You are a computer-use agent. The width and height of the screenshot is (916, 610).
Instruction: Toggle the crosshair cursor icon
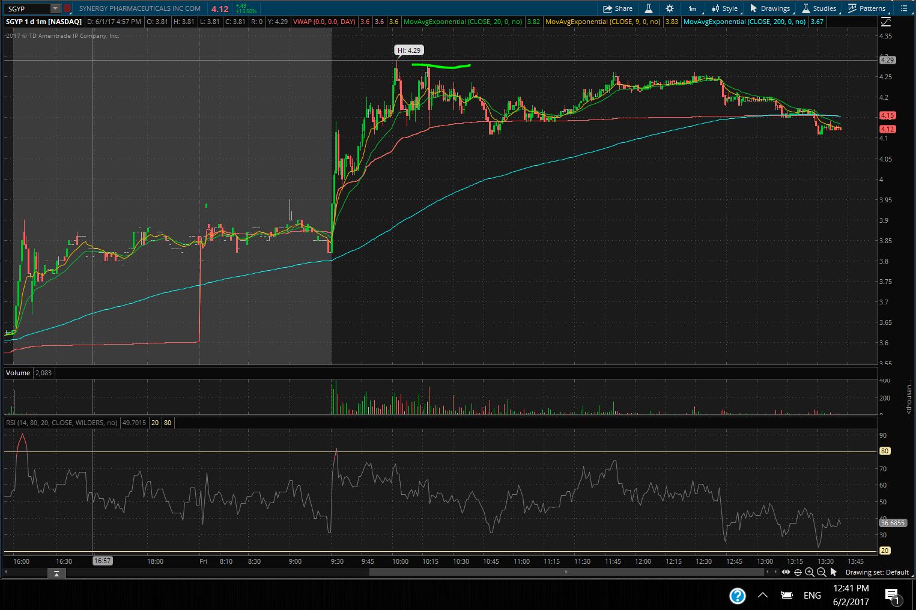(x=798, y=572)
